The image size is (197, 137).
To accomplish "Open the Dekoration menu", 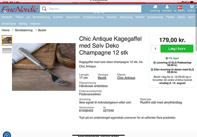I will point(73,17).
